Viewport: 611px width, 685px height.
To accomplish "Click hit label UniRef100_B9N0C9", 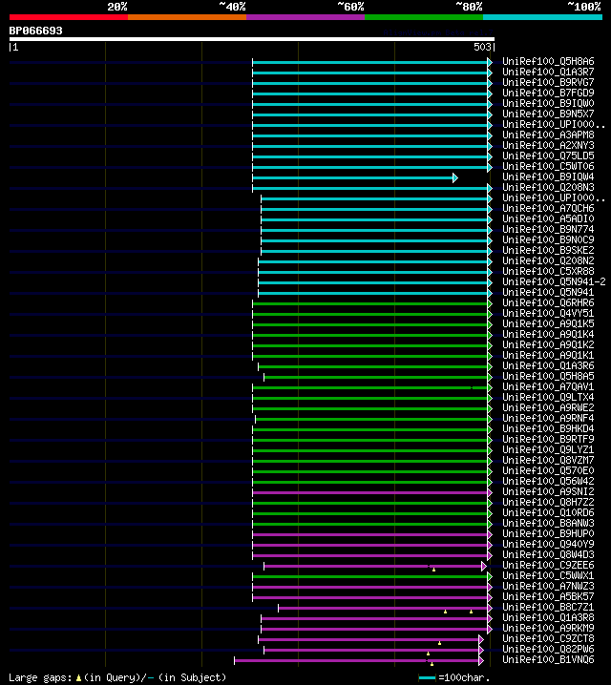I will [548, 239].
